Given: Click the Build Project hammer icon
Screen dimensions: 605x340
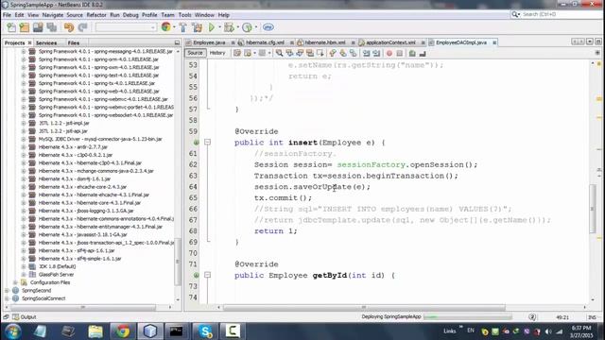Looking at the screenshot, I should click(183, 27).
